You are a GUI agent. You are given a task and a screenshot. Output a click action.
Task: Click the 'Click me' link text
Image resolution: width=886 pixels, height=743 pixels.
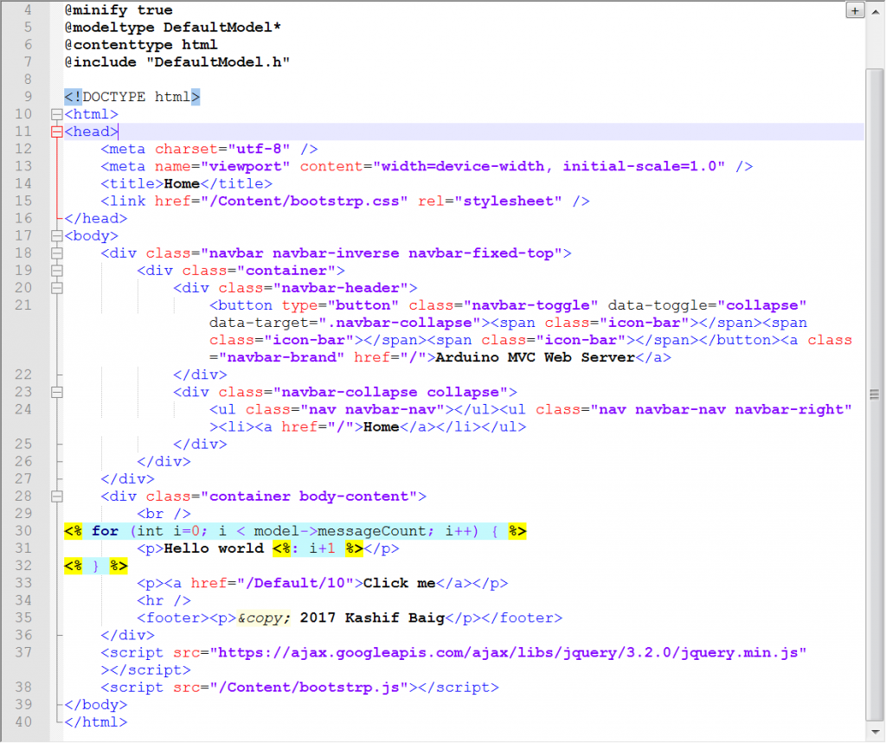point(400,584)
